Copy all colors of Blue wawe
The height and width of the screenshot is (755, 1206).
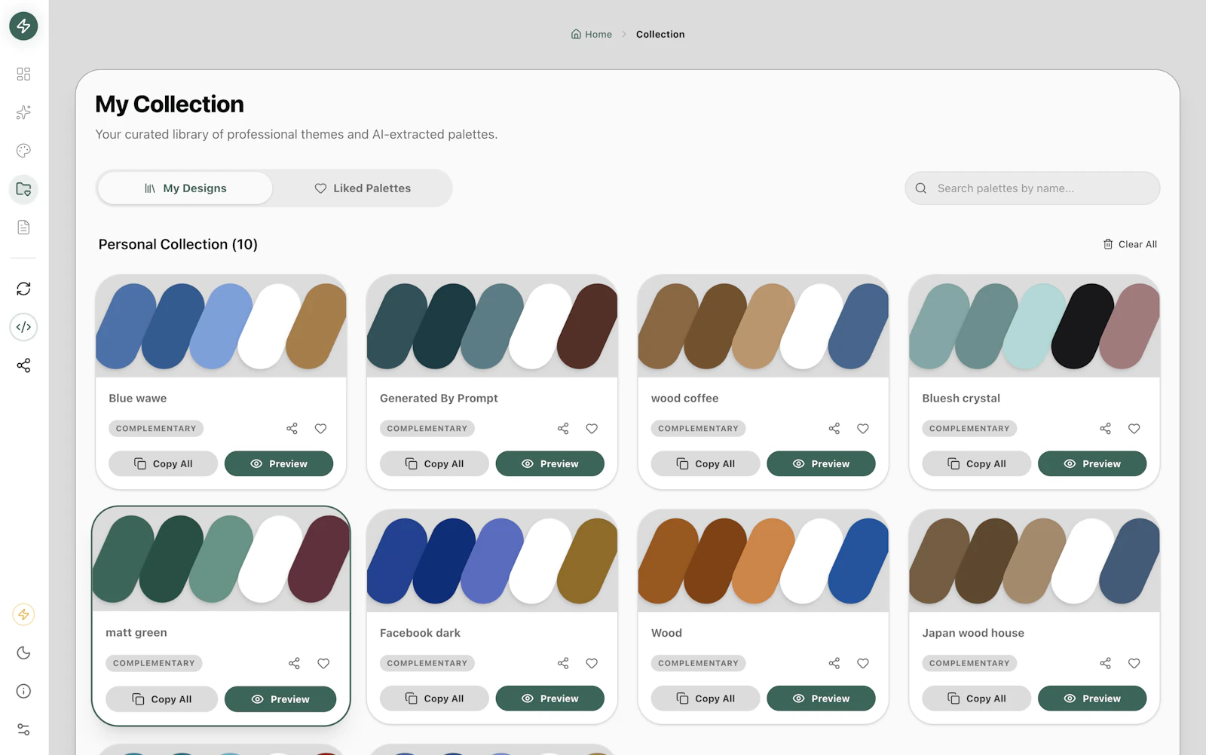coord(163,464)
